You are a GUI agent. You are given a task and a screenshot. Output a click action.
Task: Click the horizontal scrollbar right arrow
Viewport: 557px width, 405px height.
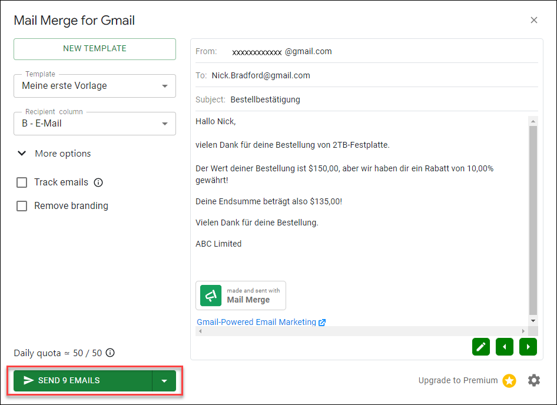coord(523,331)
